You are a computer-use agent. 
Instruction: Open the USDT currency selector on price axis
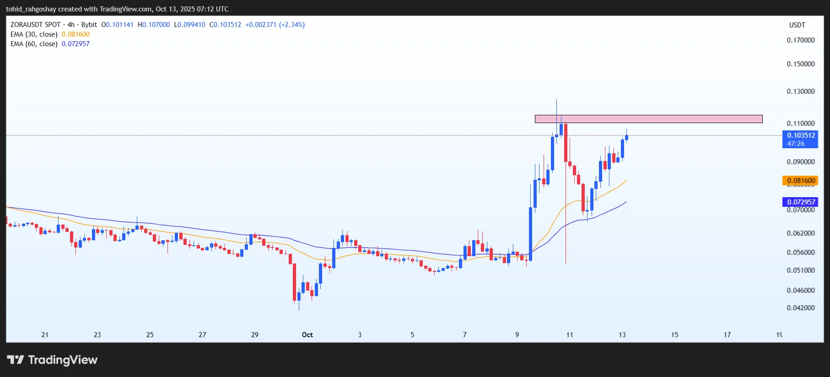797,25
